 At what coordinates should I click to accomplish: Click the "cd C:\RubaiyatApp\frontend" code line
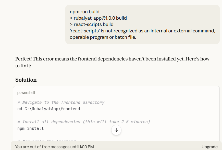click(48, 109)
